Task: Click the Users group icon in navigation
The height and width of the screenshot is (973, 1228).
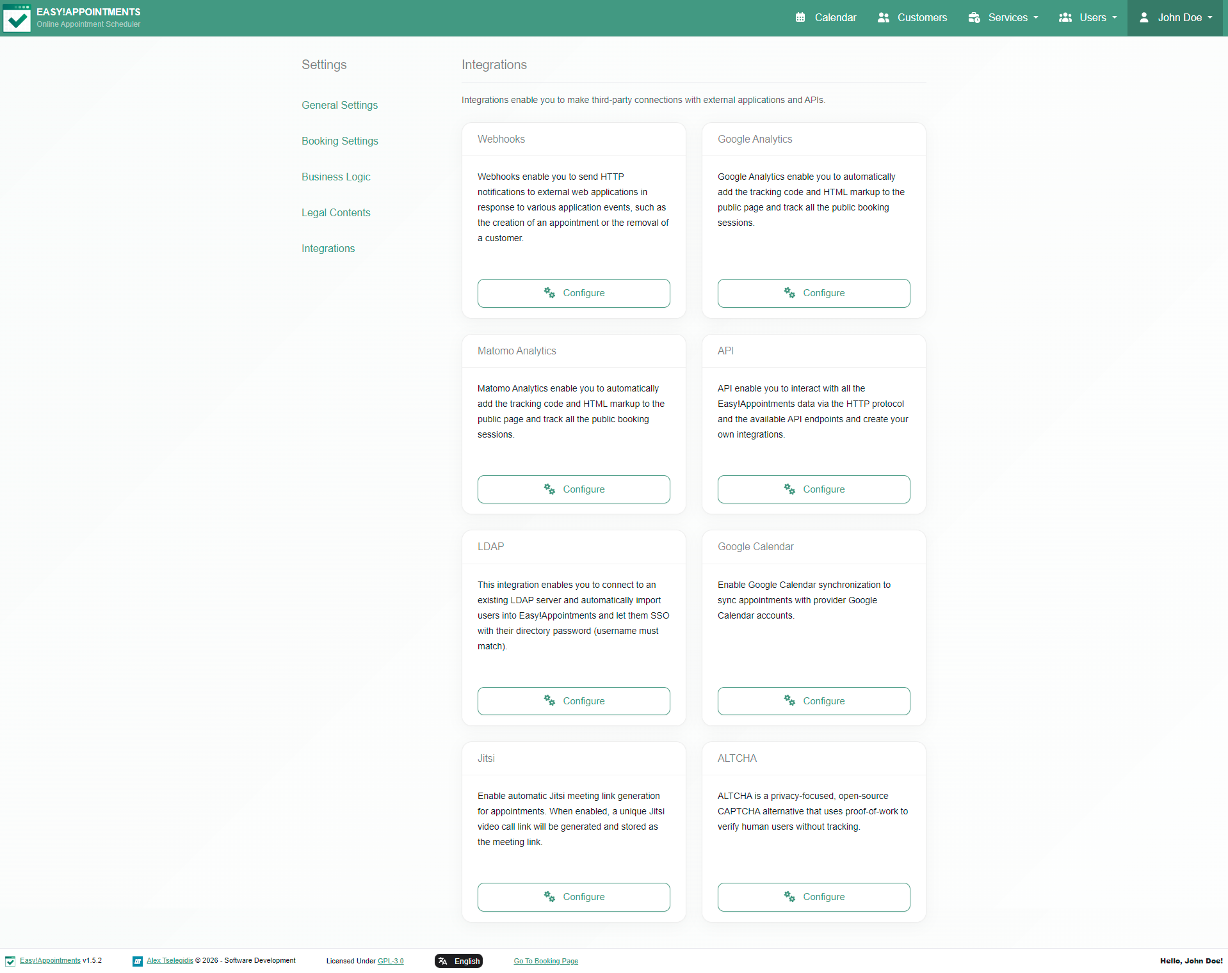Action: [1065, 17]
